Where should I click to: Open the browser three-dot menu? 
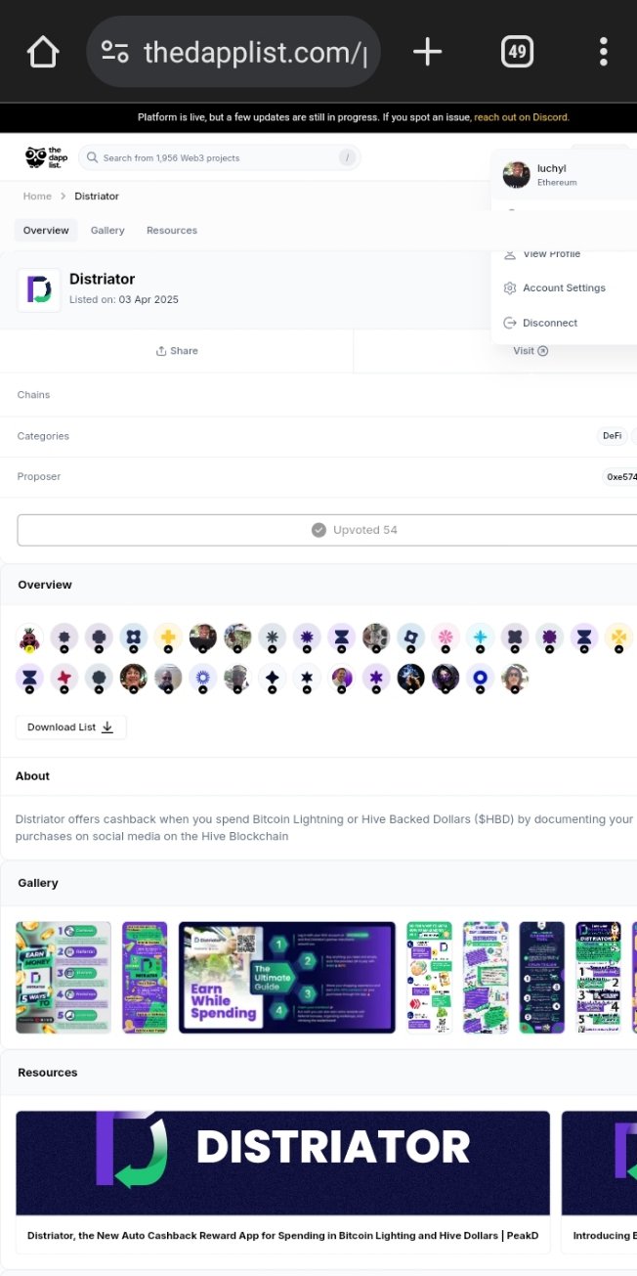pyautogui.click(x=604, y=52)
